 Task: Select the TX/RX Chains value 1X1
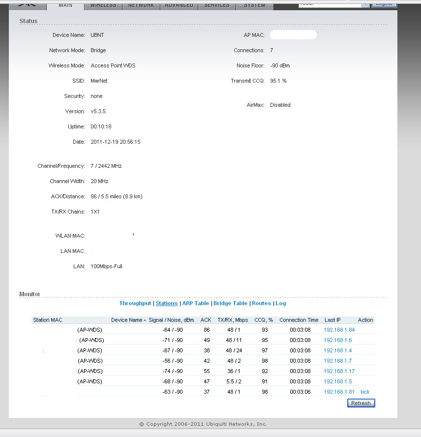coord(95,212)
